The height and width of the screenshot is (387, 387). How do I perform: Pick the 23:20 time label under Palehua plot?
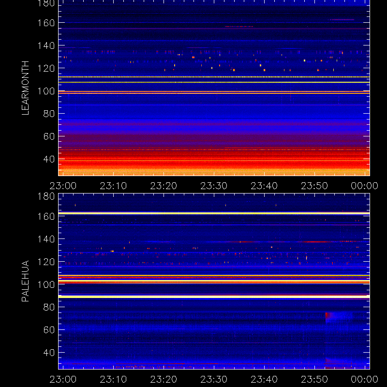[164, 379]
